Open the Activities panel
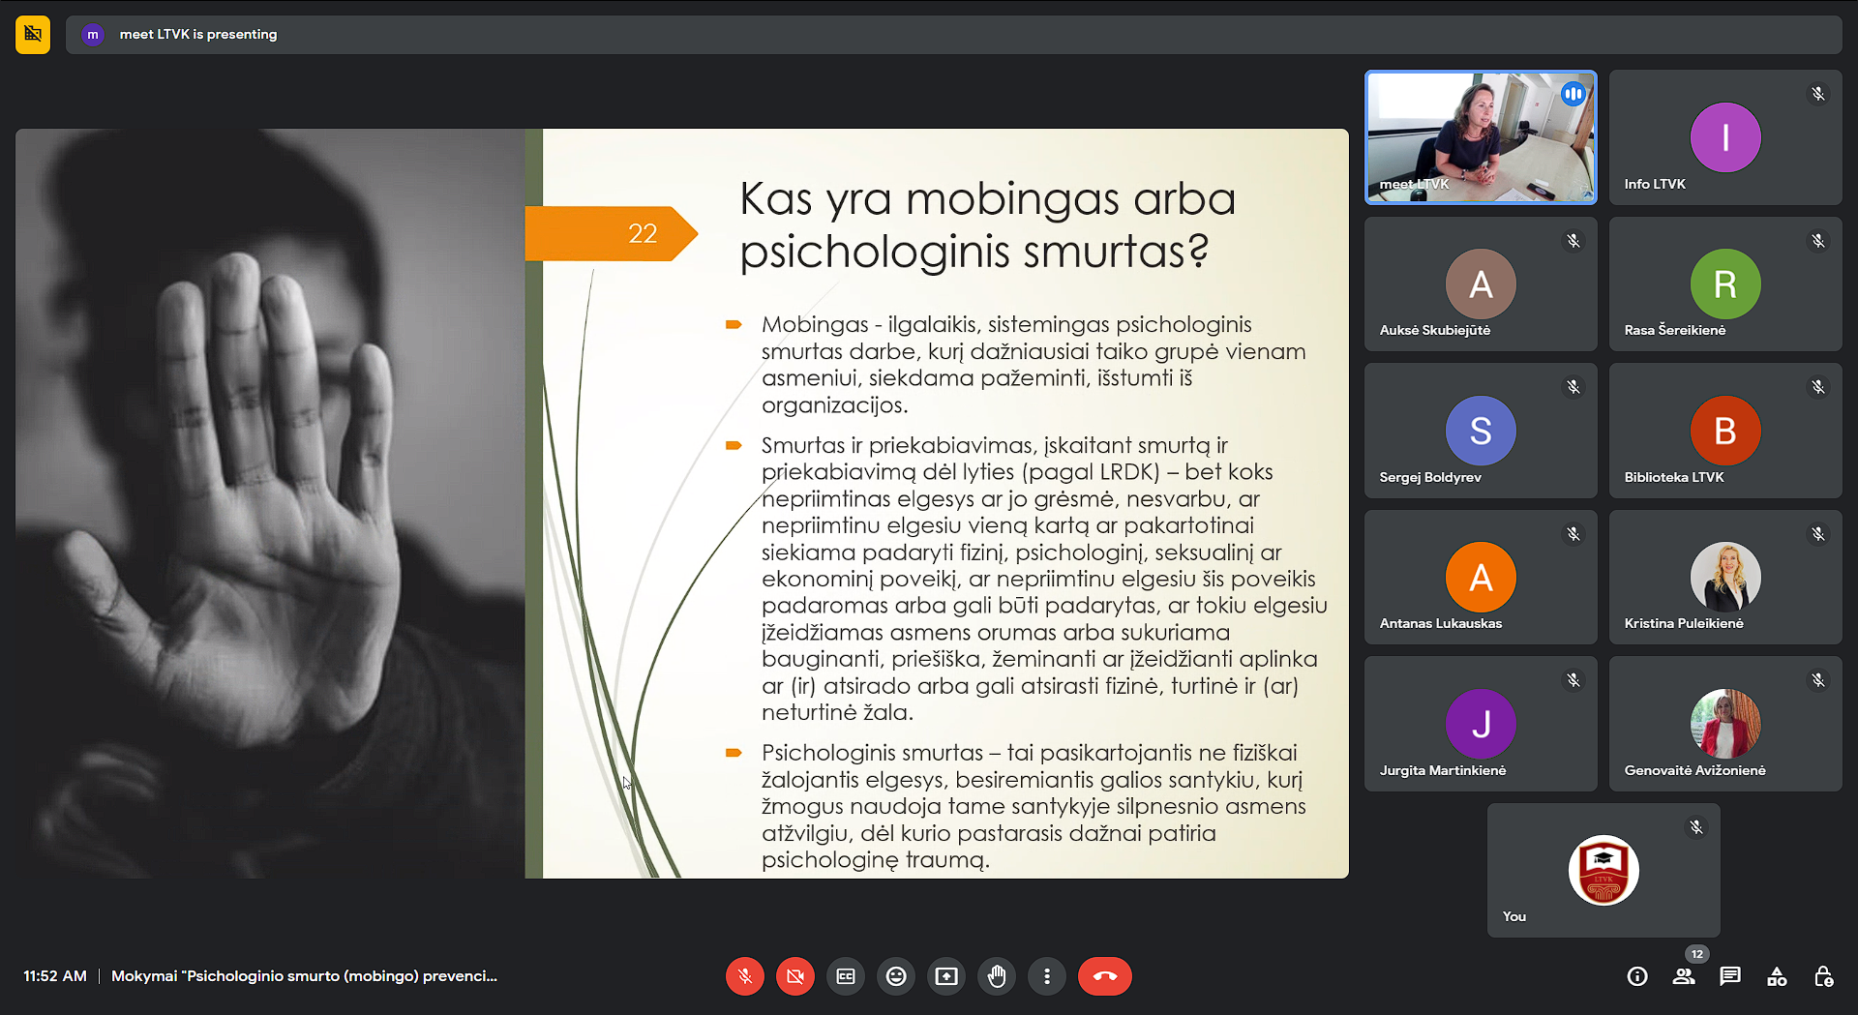The image size is (1858, 1015). 1777,976
